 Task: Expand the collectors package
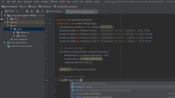pyautogui.click(x=14, y=32)
